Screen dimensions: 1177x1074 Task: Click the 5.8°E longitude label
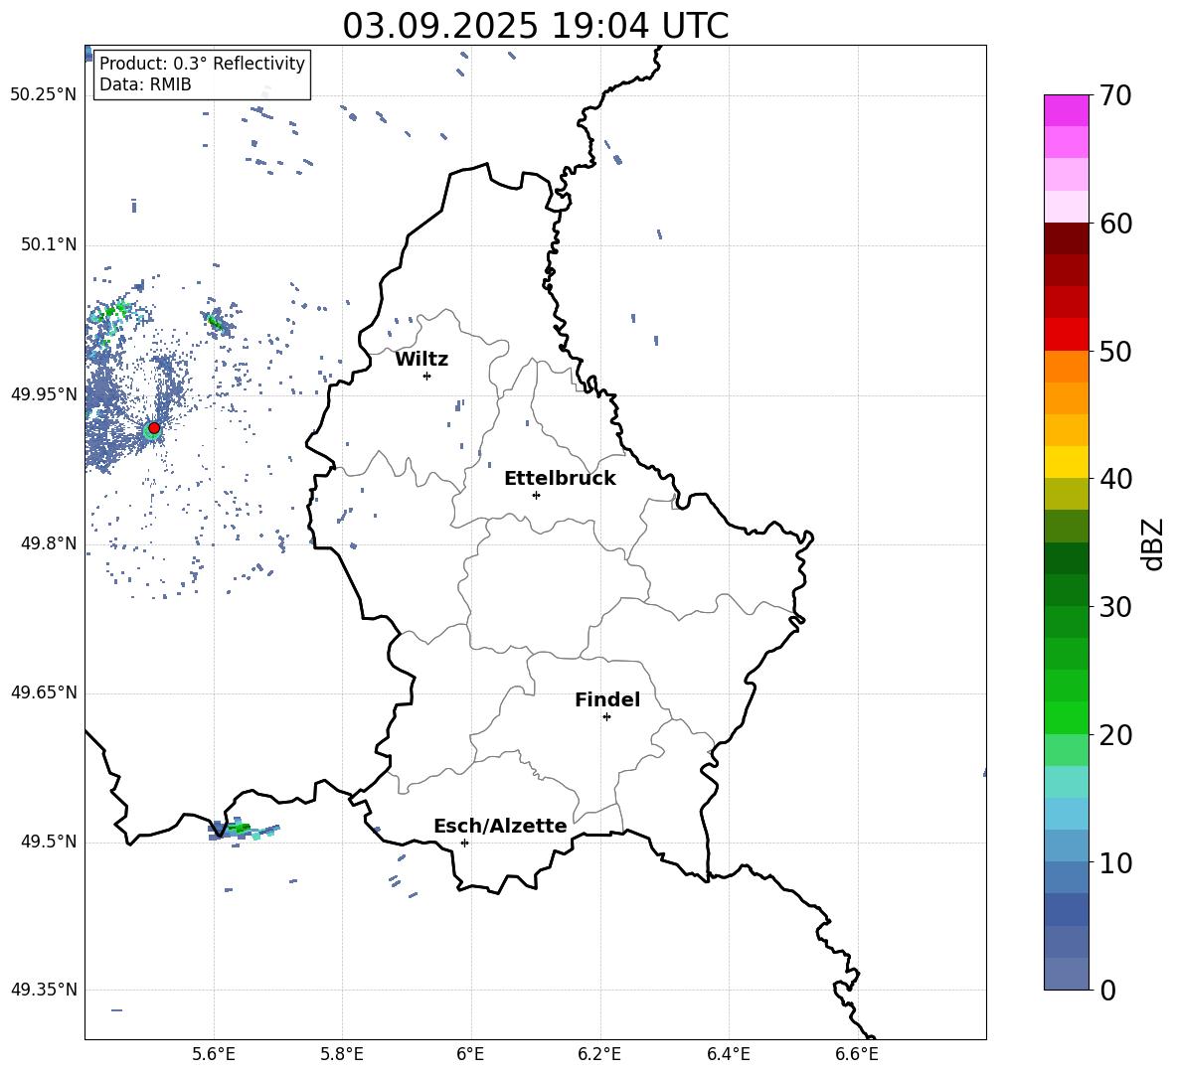[x=342, y=1054]
